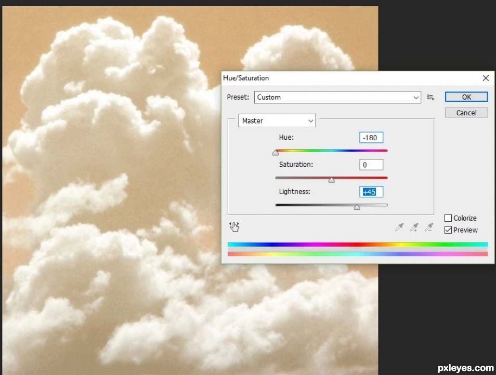Click the upper color spectrum bar

click(x=358, y=245)
